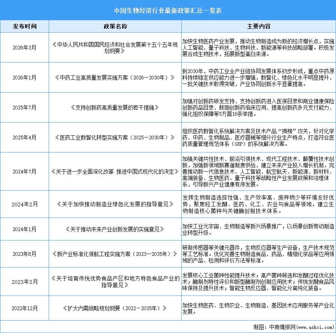Click the content cell mentioning GXP quality system
This screenshot has height=333, width=336.
click(x=259, y=137)
